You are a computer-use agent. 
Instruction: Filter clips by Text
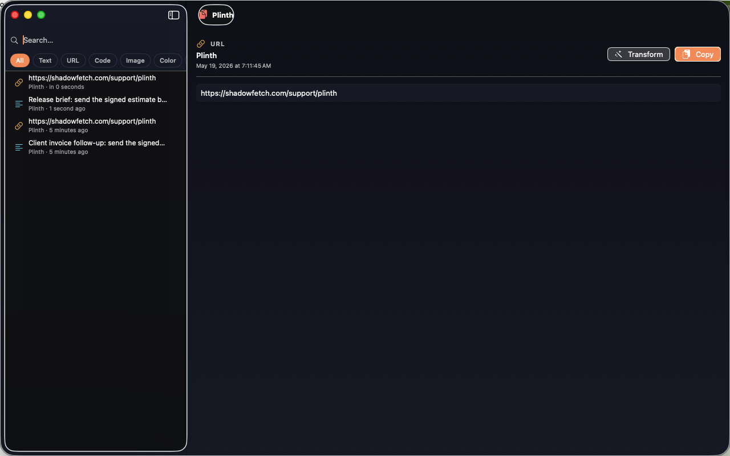pyautogui.click(x=45, y=60)
